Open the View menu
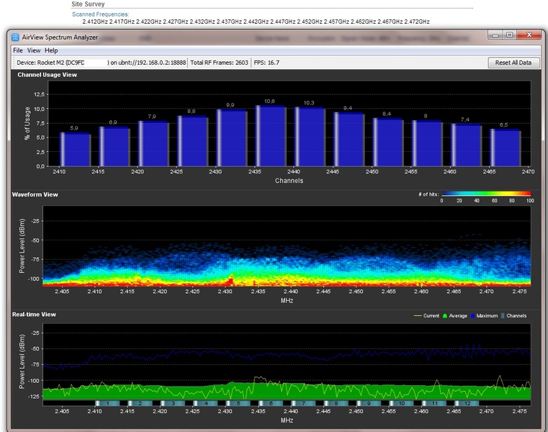 [x=34, y=50]
